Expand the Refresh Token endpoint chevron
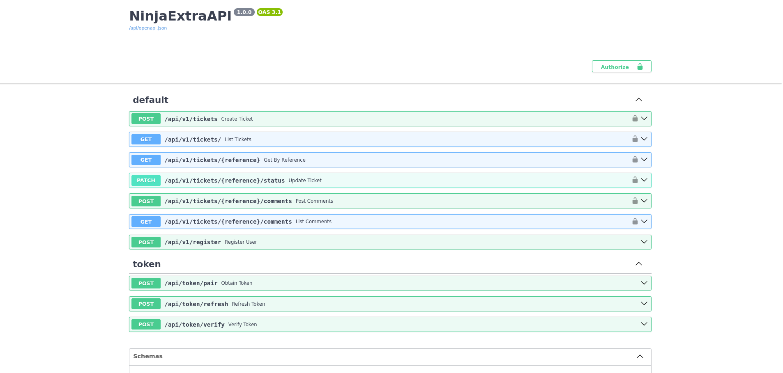 (644, 304)
